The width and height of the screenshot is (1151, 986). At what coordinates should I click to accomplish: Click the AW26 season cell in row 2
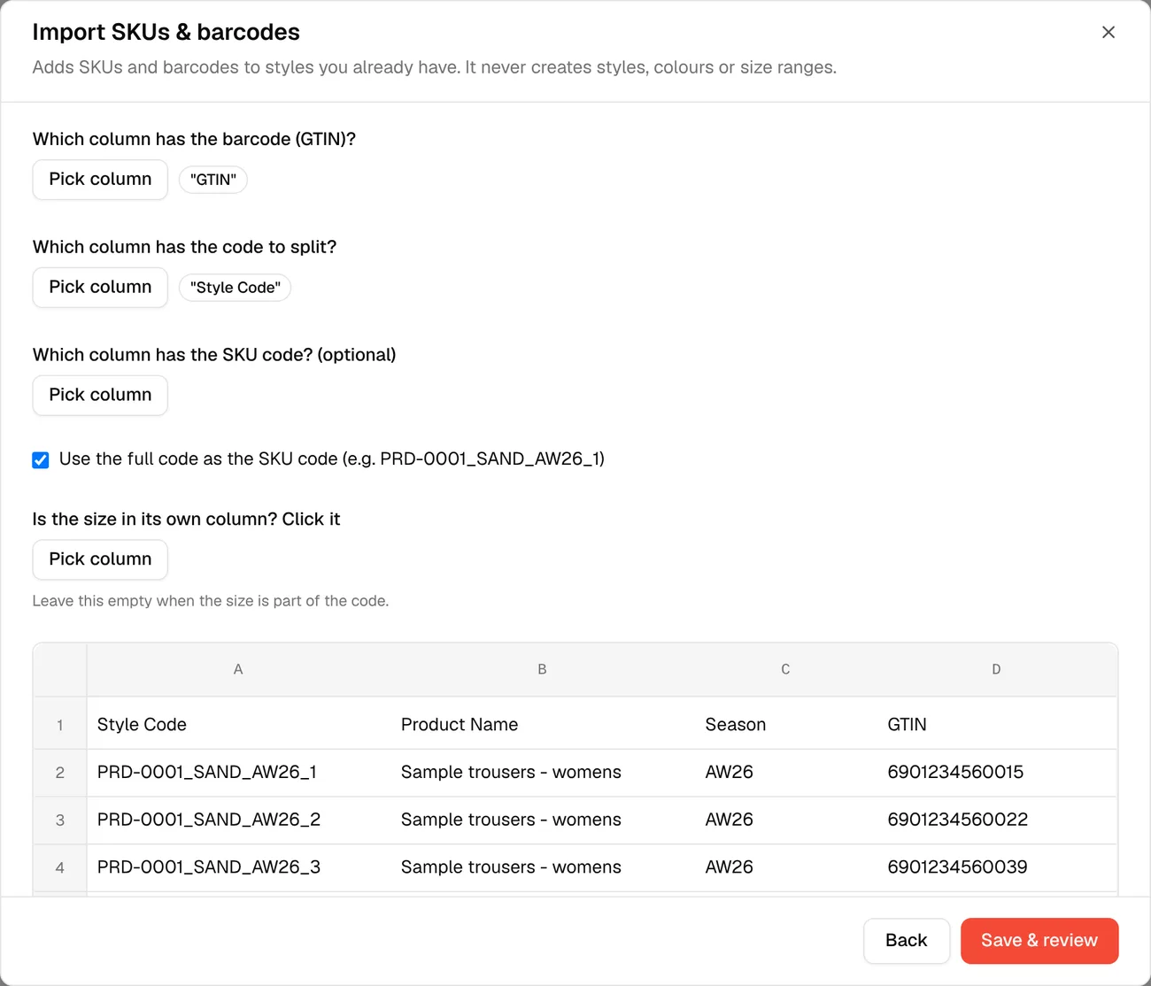(785, 773)
